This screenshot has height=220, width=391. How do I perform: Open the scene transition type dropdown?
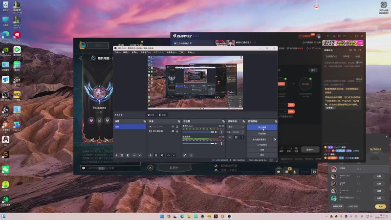point(236,126)
